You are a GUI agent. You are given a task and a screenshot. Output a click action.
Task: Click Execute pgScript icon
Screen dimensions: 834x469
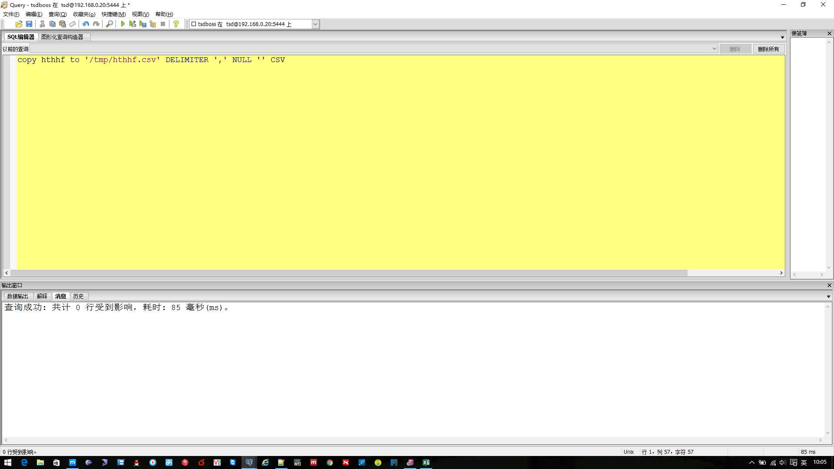click(133, 24)
